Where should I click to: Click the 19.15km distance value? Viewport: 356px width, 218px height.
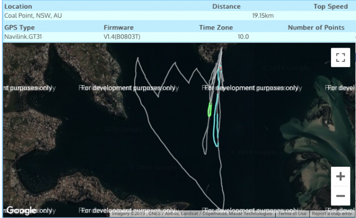click(262, 16)
